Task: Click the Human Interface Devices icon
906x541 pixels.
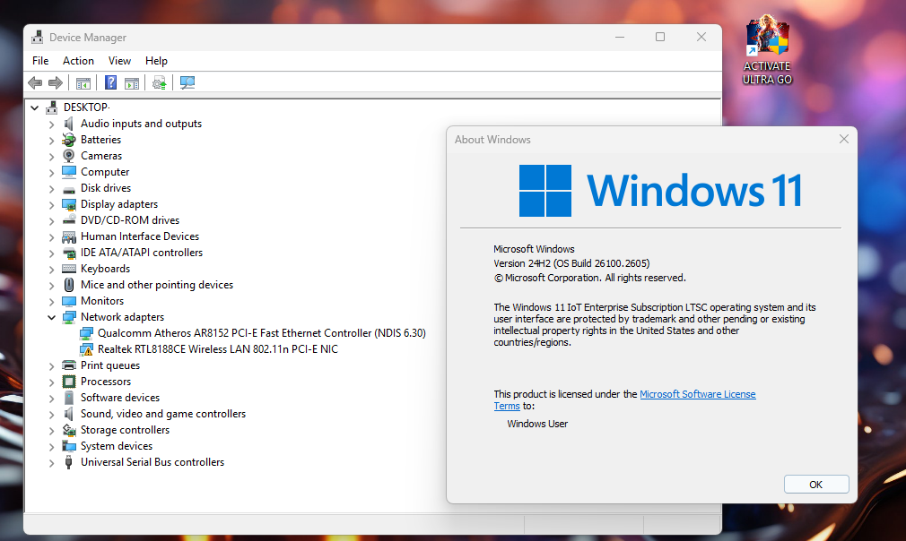Action: tap(69, 236)
